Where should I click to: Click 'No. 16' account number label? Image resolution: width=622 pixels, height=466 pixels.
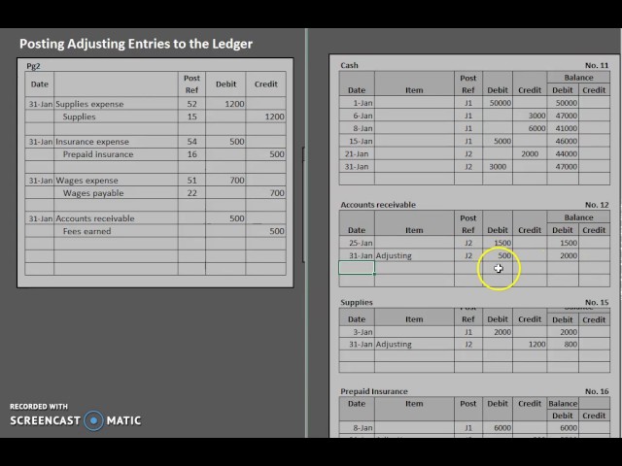[x=597, y=391]
